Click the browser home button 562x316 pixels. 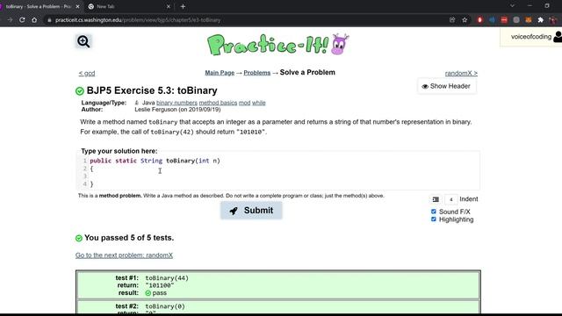pos(34,20)
